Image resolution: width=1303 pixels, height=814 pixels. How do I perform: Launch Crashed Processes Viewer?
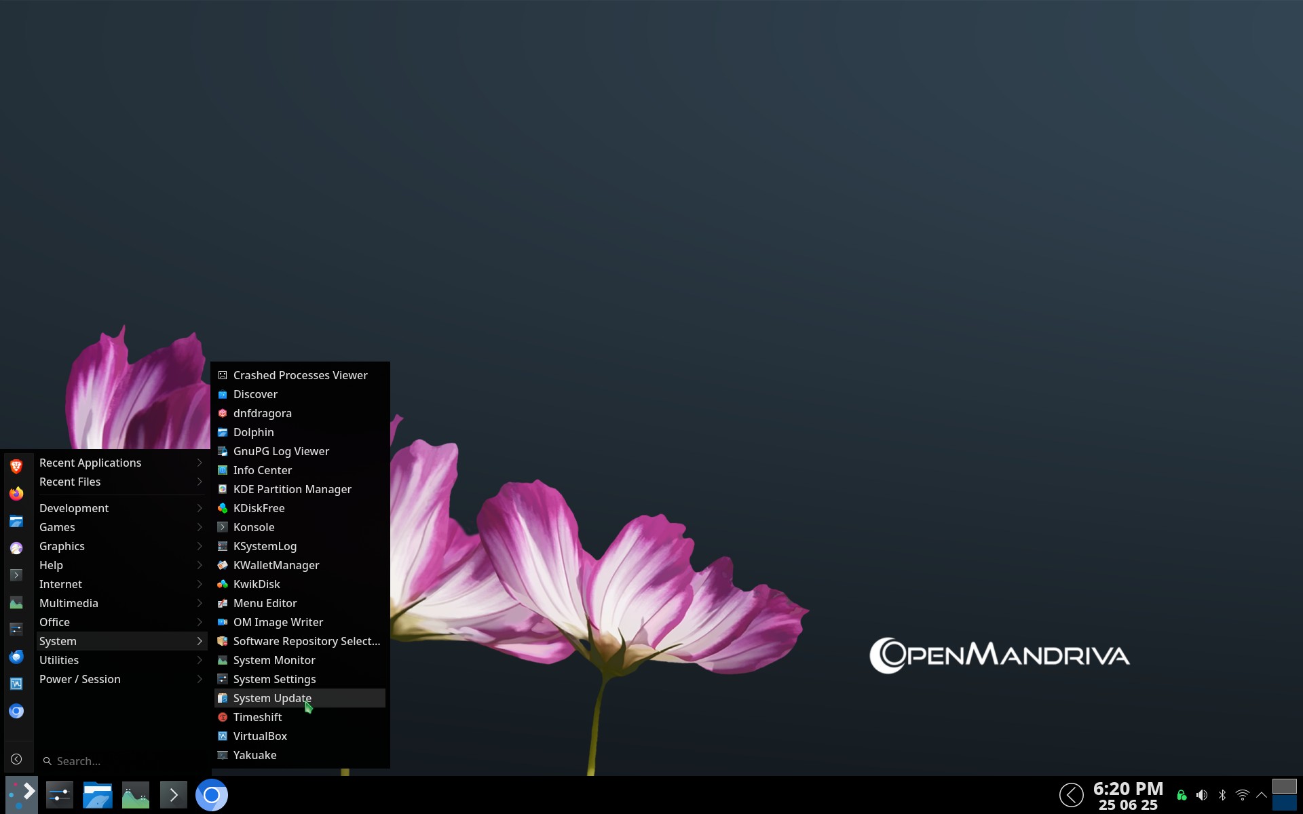point(300,375)
